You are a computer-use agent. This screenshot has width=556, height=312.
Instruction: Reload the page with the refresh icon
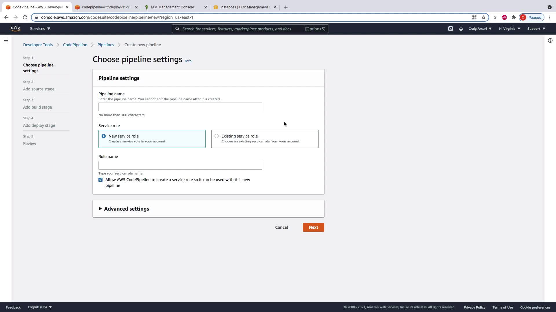tap(25, 17)
